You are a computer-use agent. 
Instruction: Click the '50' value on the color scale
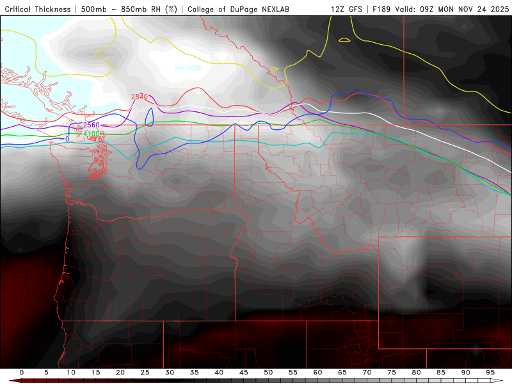[x=268, y=372]
